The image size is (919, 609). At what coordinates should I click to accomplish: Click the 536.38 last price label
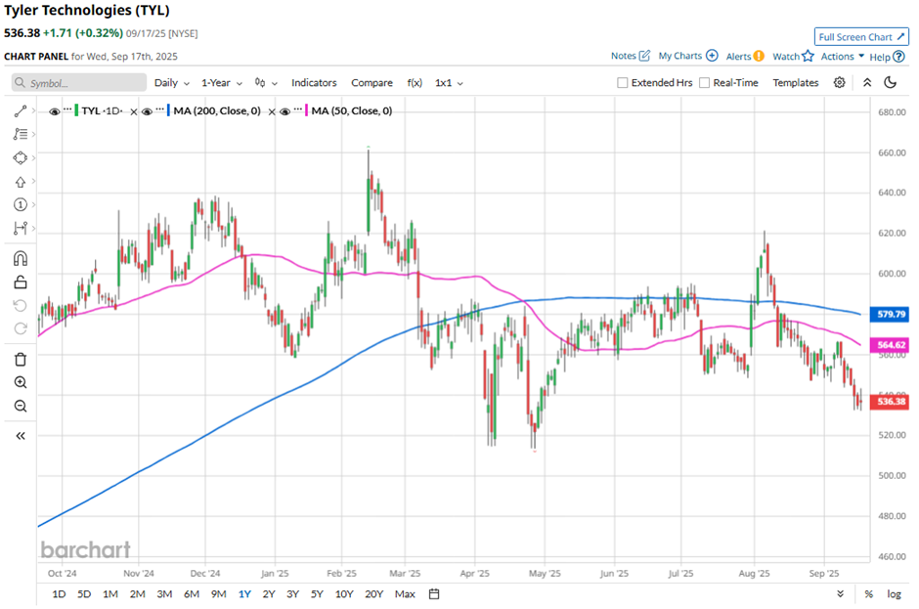coord(890,402)
